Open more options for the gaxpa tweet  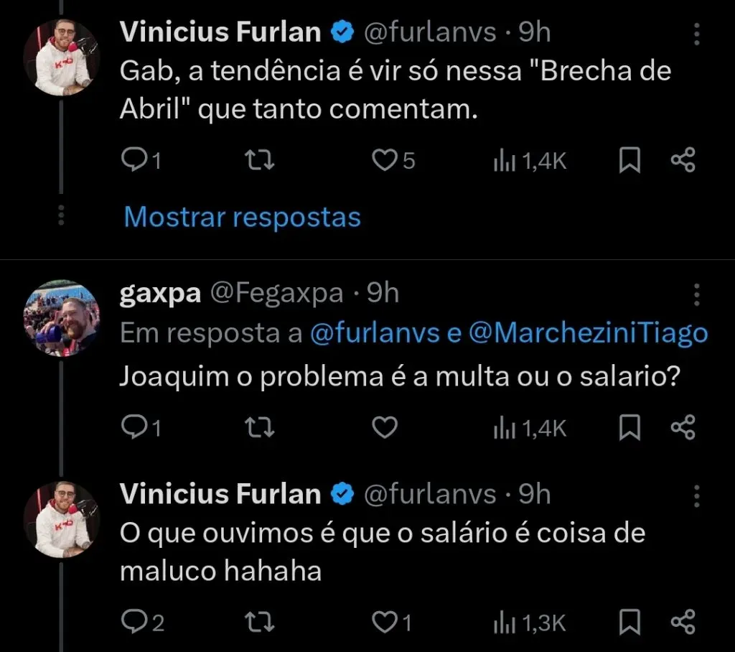click(697, 294)
